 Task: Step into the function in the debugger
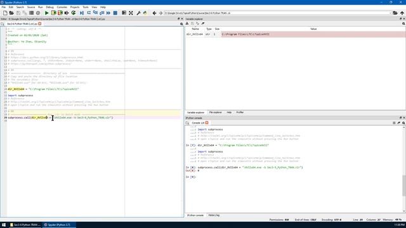[x=95, y=13]
